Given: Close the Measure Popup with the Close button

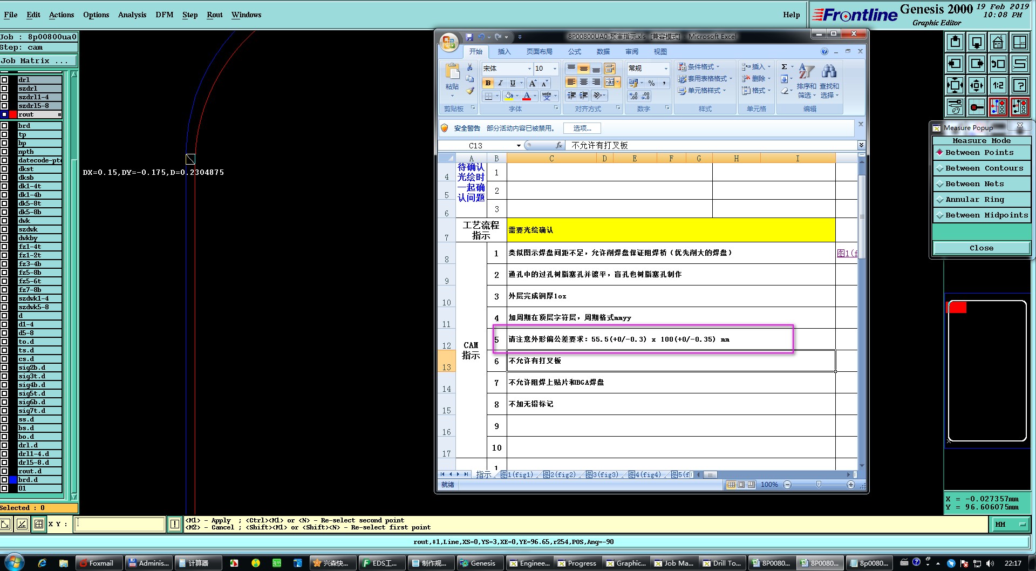Looking at the screenshot, I should pos(982,248).
